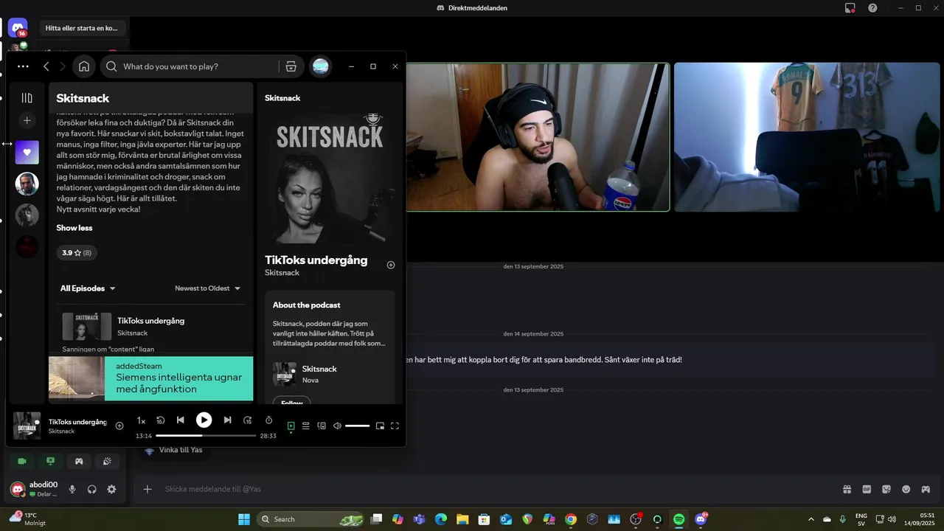Open TikToks undergång episode in list
Image resolution: width=944 pixels, height=531 pixels.
pyautogui.click(x=150, y=321)
